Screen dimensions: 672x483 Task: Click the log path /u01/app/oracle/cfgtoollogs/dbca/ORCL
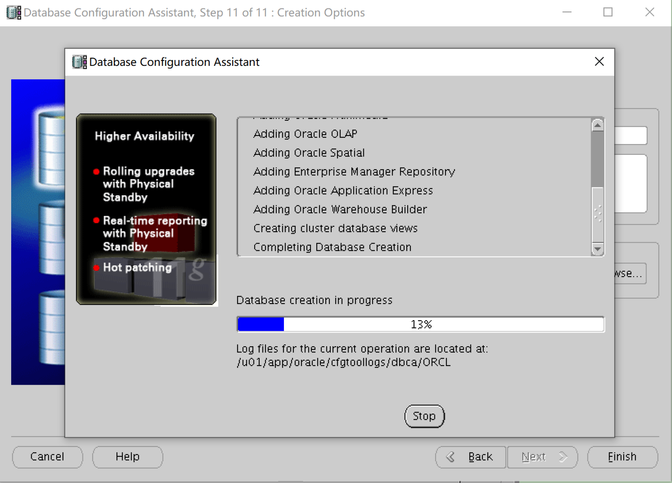click(343, 362)
